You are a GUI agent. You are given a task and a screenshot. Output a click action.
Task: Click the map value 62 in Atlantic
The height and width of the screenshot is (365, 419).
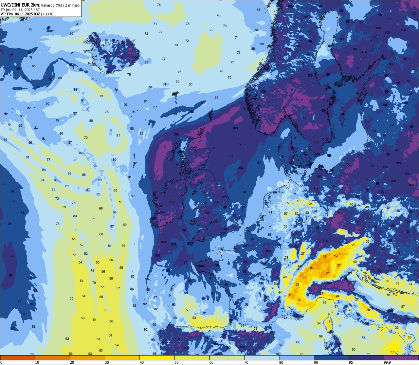67,339
